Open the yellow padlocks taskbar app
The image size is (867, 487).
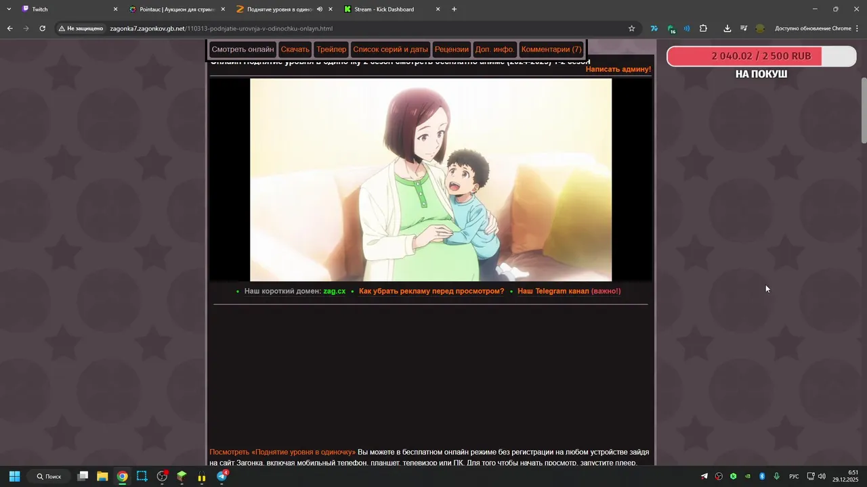click(x=201, y=477)
